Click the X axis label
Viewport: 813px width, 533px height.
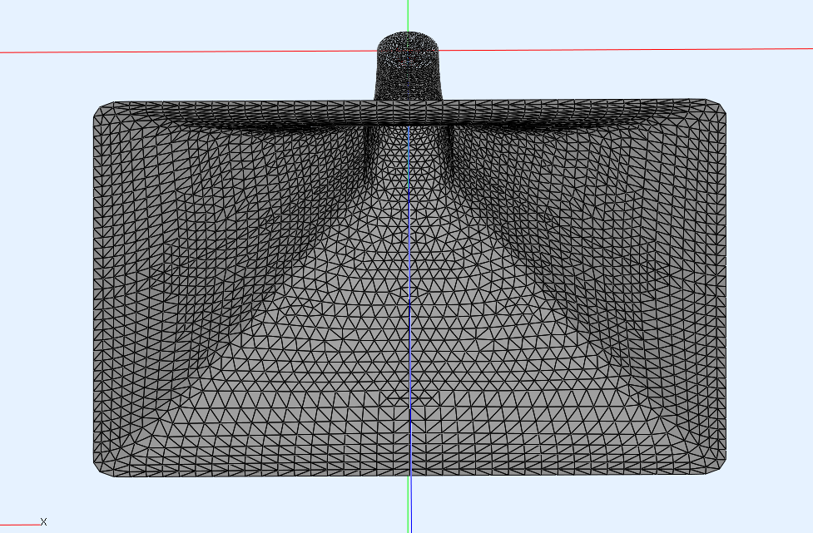(43, 522)
